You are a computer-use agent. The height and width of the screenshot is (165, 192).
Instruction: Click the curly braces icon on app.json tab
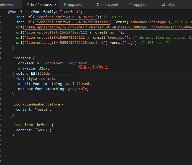[131, 5]
